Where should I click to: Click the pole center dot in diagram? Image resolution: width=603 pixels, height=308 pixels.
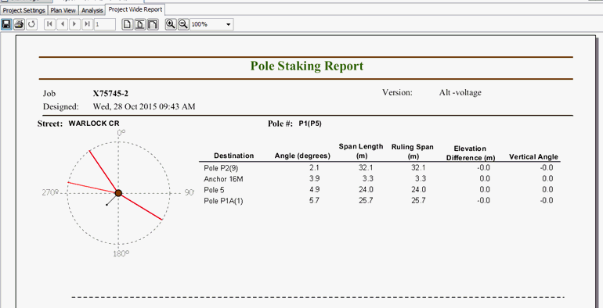click(x=118, y=193)
